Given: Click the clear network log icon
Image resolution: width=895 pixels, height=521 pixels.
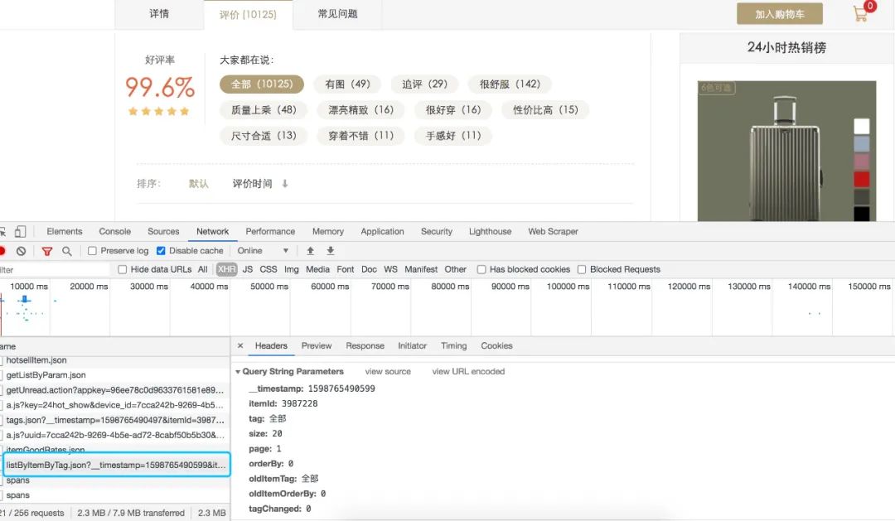Looking at the screenshot, I should pos(22,250).
